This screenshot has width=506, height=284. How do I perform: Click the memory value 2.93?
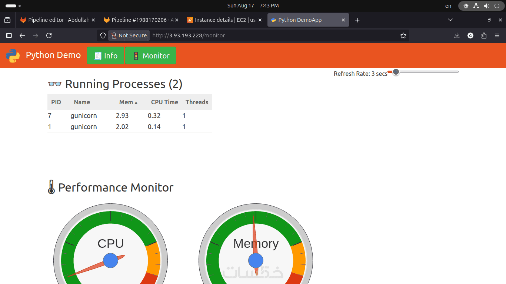[122, 116]
